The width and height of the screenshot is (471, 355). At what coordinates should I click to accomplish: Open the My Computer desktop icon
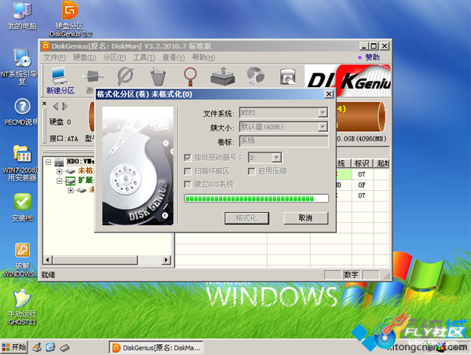click(x=22, y=14)
